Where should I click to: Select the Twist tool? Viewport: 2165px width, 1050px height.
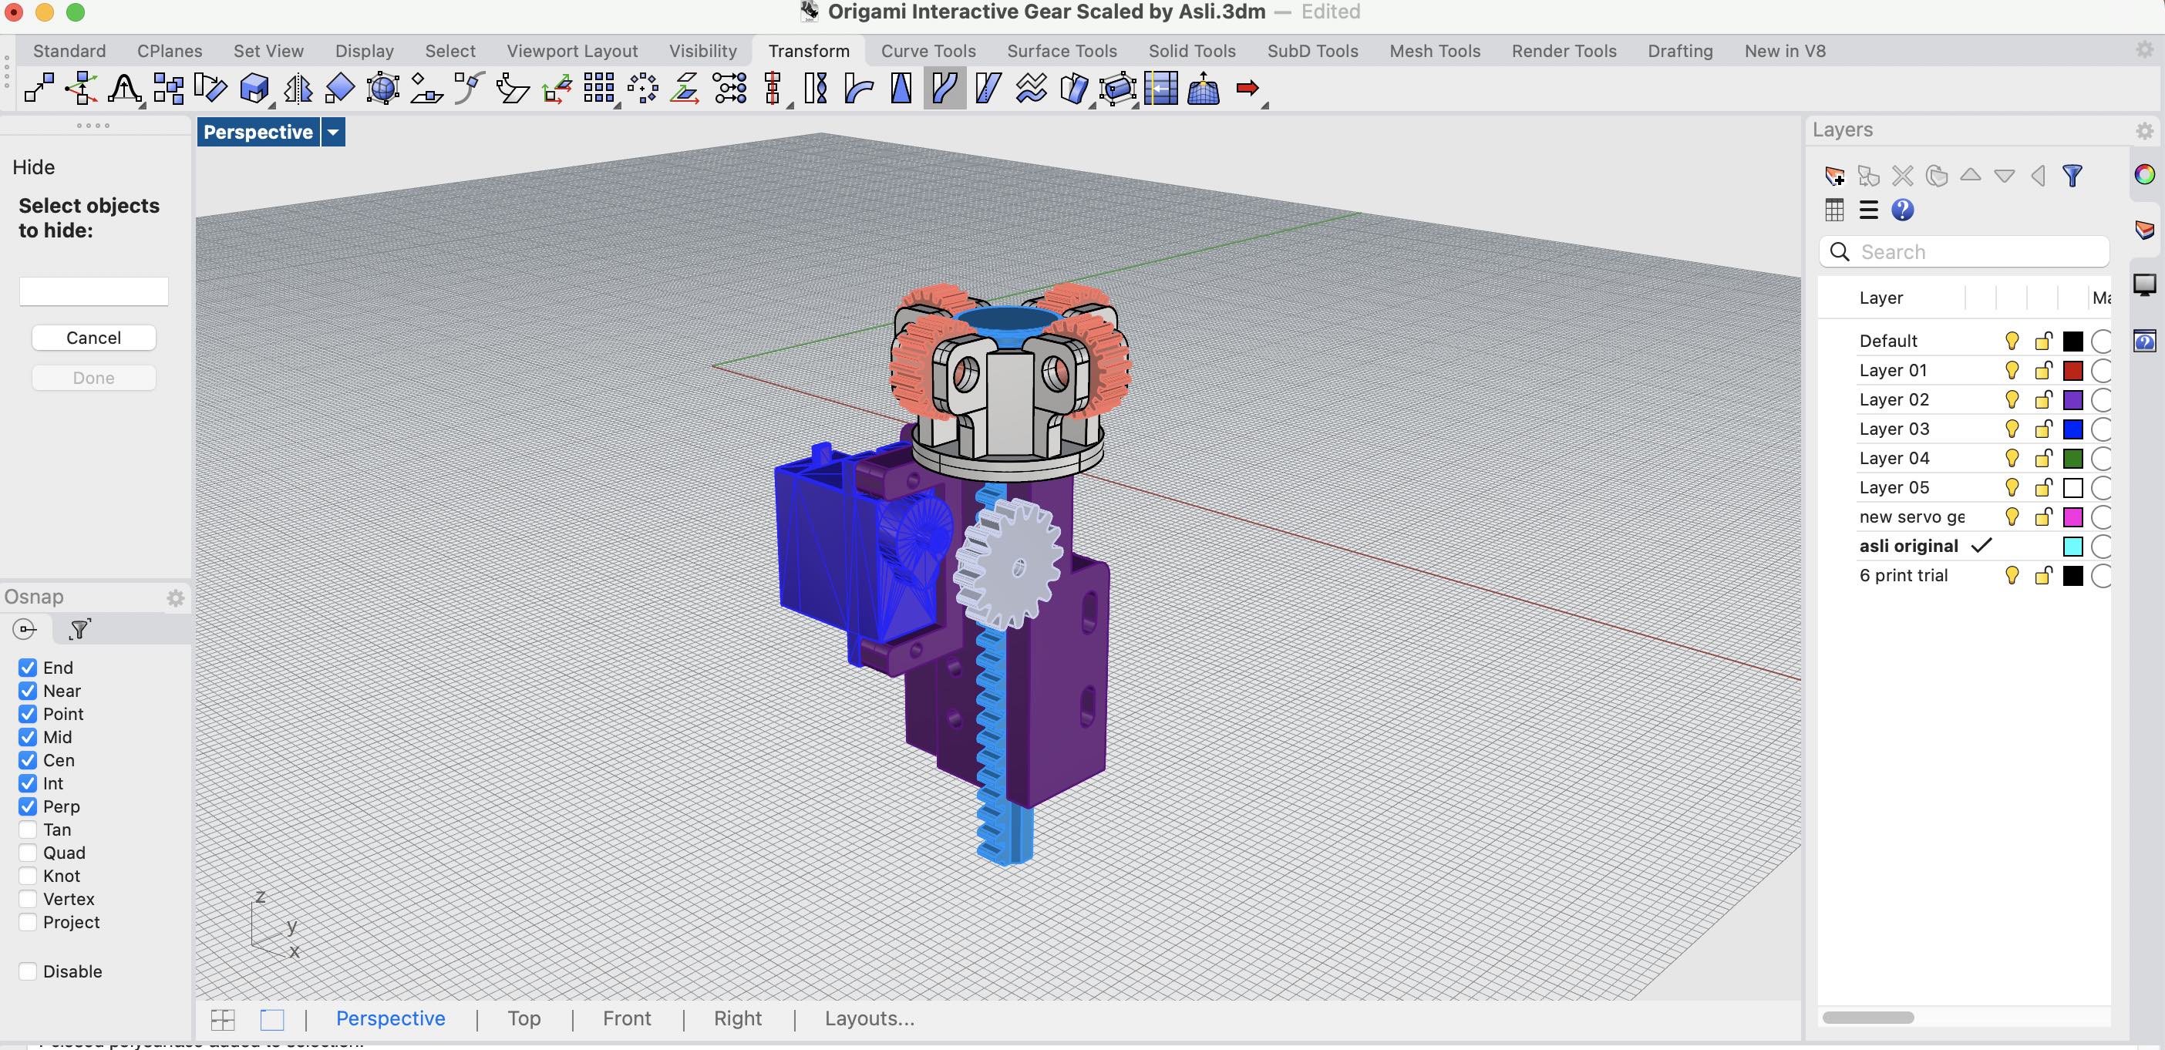click(x=816, y=88)
